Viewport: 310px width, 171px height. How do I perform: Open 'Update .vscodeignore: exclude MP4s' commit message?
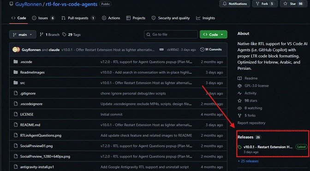coord(146,104)
